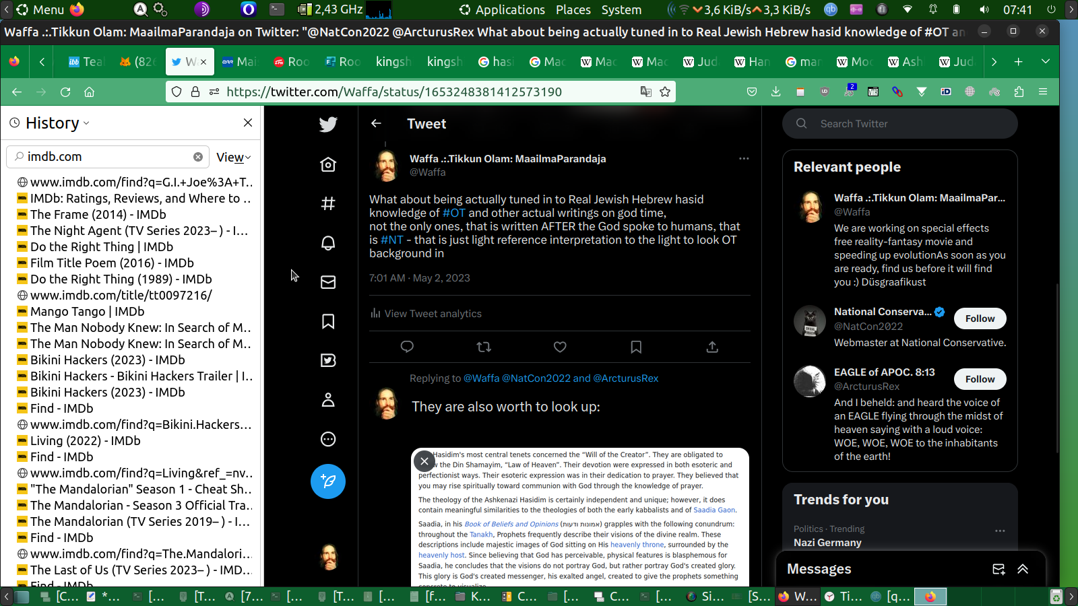
Task: Click the blue compose Tweet button
Action: [328, 481]
